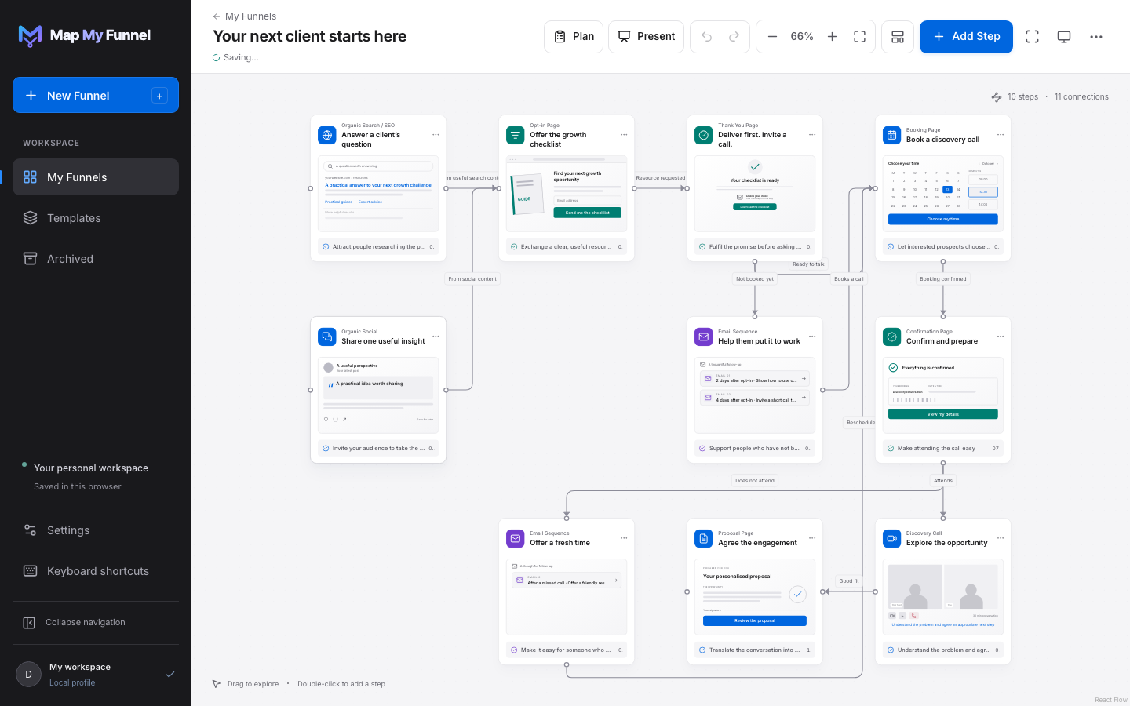Open the Plan view
Screen dimensions: 1130x706
[x=574, y=37]
